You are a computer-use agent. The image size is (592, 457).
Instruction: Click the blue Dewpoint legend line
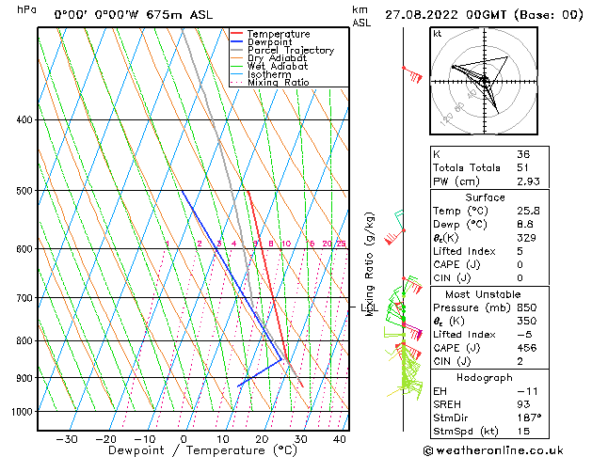[x=236, y=41]
